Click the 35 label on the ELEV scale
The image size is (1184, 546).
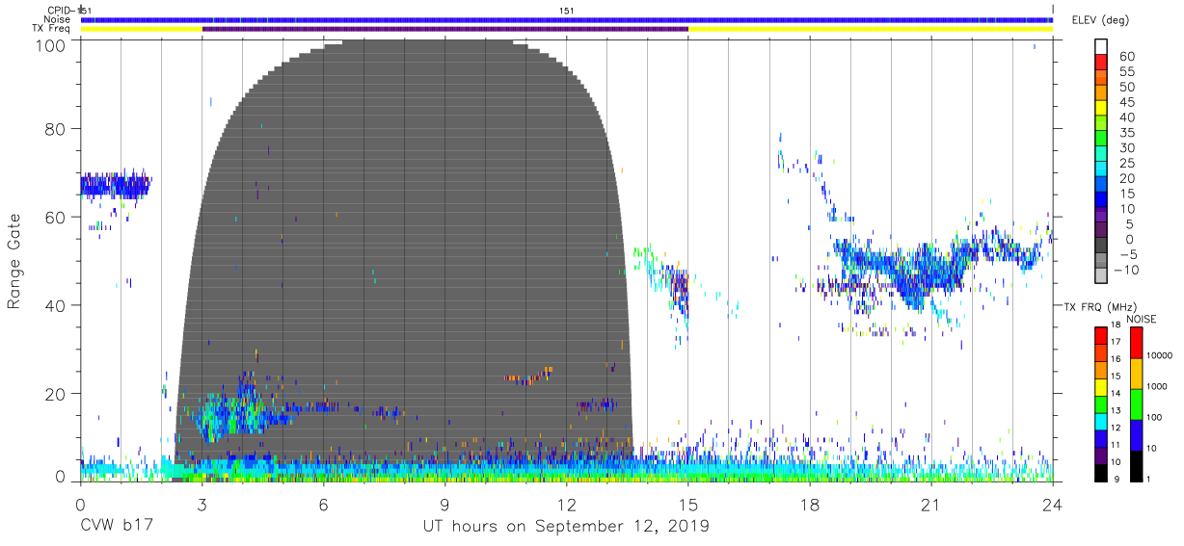(x=1127, y=133)
